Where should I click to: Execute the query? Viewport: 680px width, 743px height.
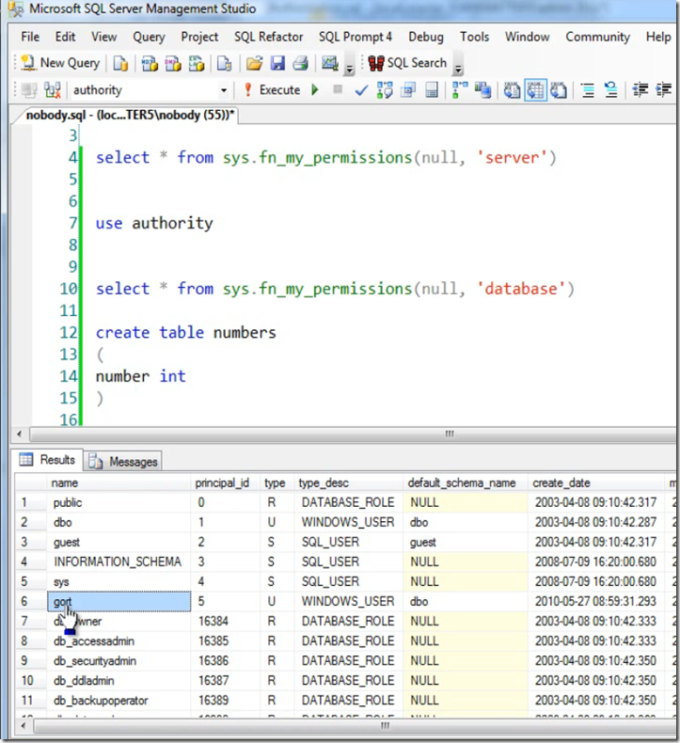pyautogui.click(x=272, y=90)
